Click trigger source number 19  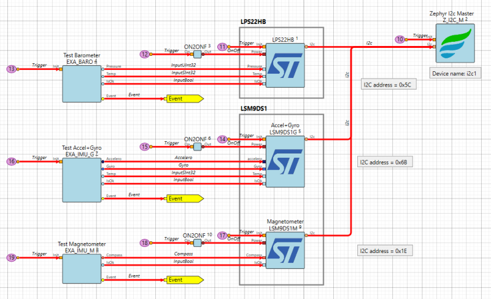pyautogui.click(x=11, y=258)
